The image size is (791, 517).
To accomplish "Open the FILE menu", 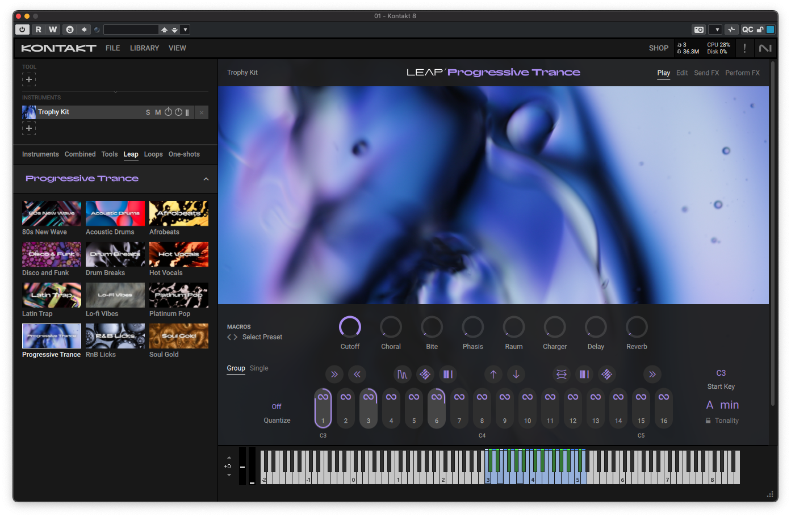I will point(112,48).
